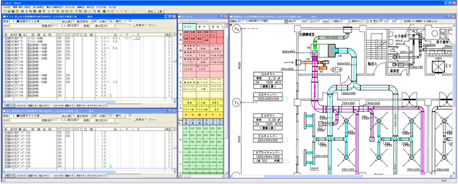458x184 pixels.
Task: Click the 追加 button in main toolbar
Action: [151, 11]
